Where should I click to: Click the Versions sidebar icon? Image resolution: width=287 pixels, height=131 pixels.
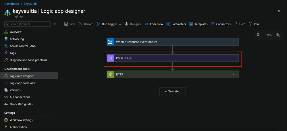6,90
